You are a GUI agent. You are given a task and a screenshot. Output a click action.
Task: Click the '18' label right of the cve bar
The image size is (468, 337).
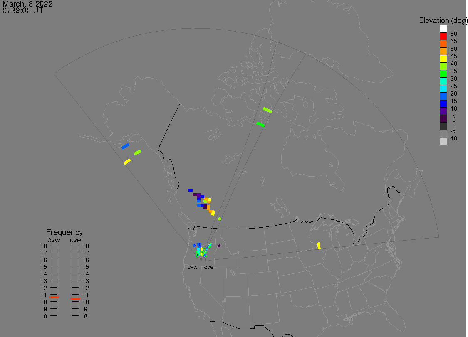coord(86,246)
